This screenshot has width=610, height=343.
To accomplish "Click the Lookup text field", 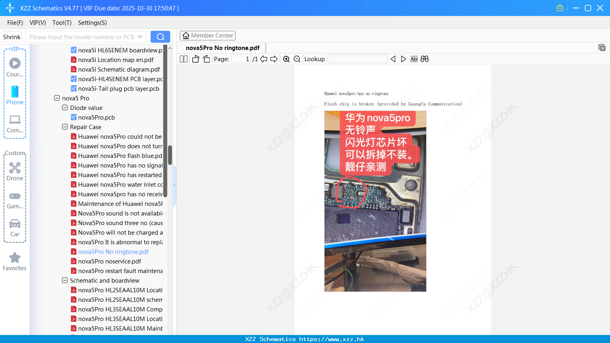I will click(x=357, y=59).
